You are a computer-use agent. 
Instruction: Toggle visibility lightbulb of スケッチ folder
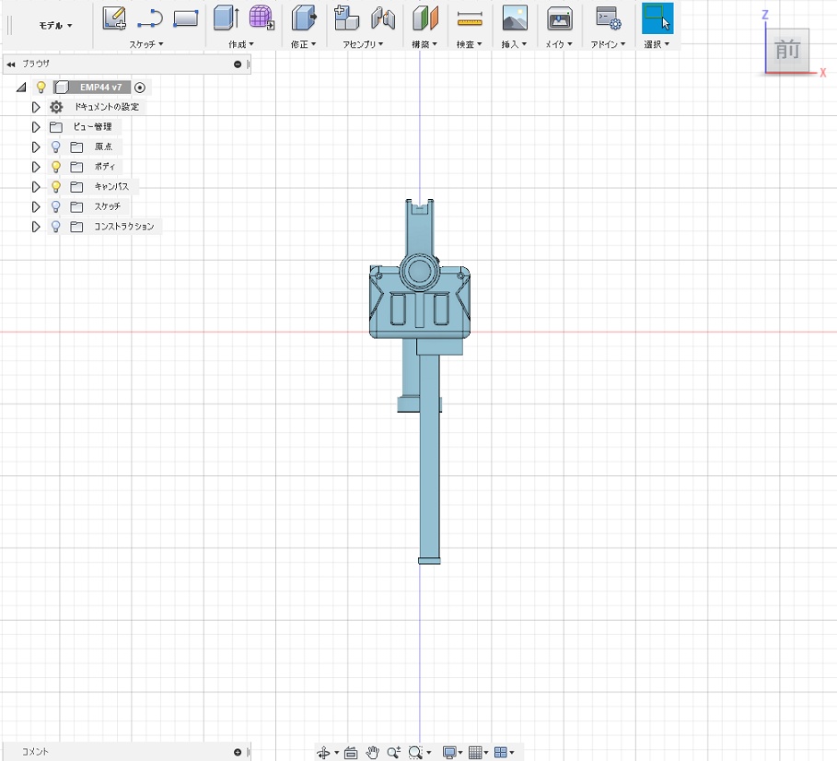pos(56,206)
